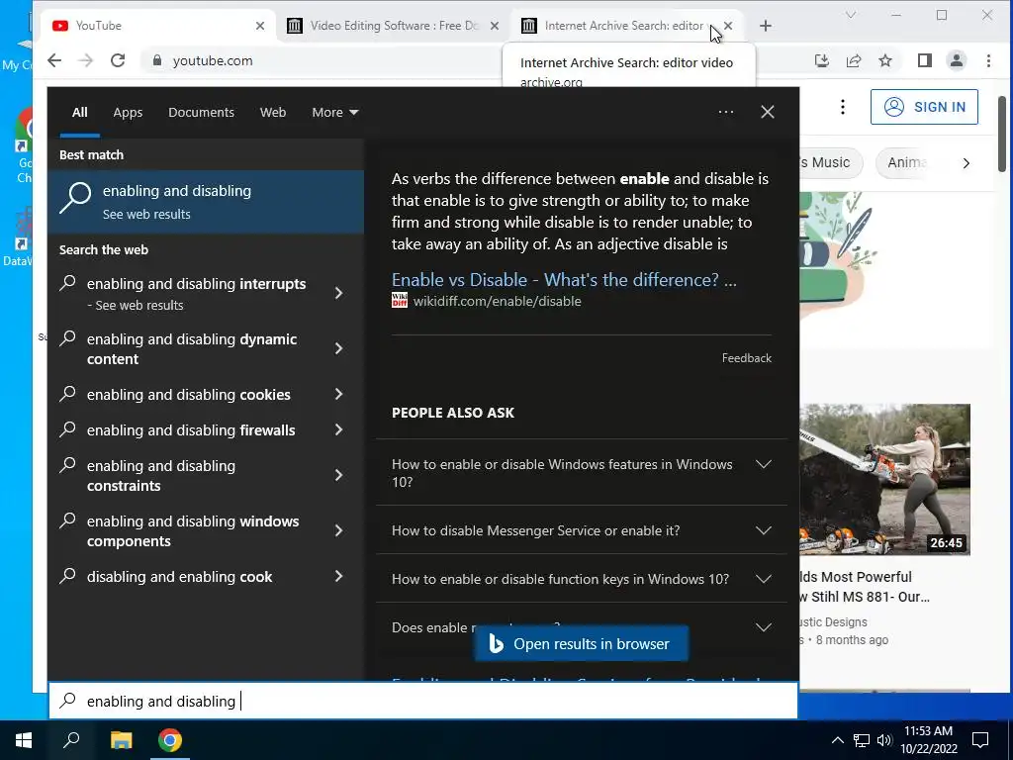Viewport: 1013px width, 760px height.
Task: Close the Windows search panel
Action: 767,112
